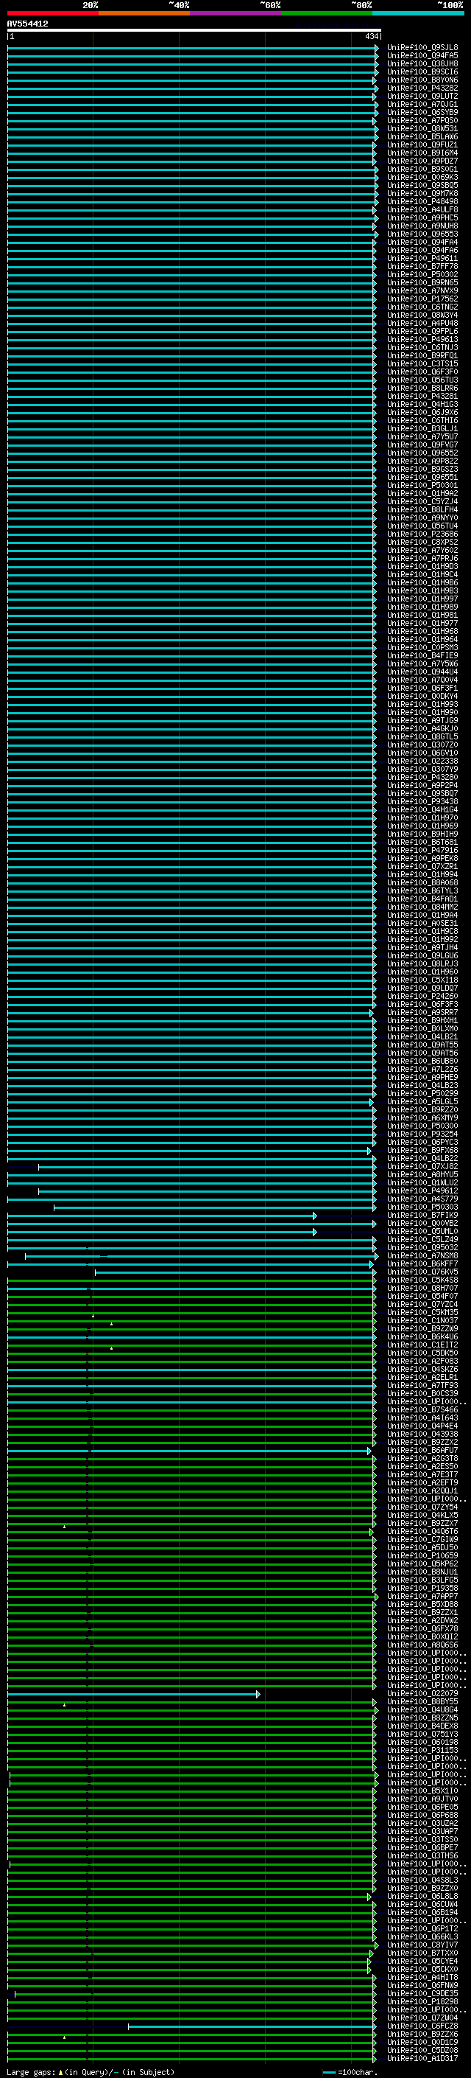Image resolution: width=471 pixels, height=2078 pixels.
Task: Open hit UniRef100_Q94FA5
Action: pos(422,56)
